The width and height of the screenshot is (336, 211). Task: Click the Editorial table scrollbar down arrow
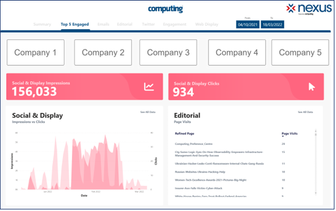click(316, 193)
